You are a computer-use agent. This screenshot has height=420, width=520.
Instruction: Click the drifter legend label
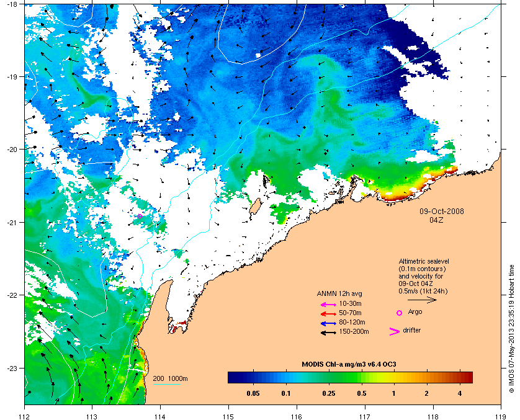[x=412, y=330]
